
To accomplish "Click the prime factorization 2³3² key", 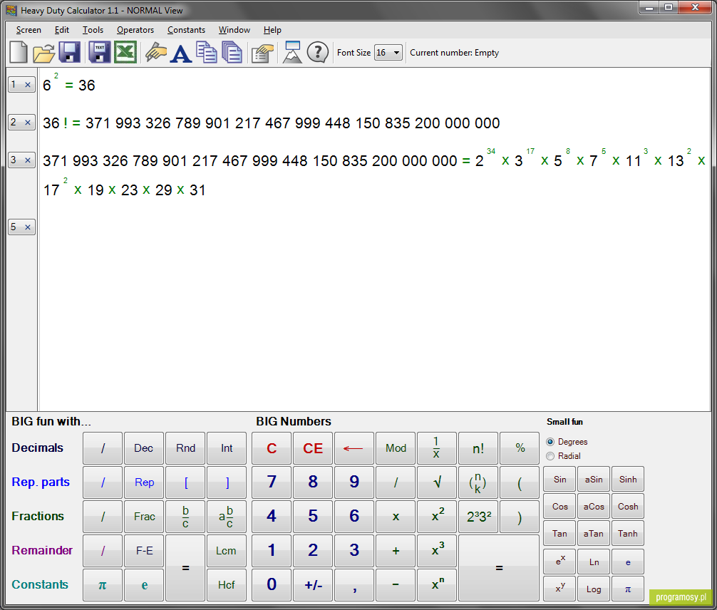I will pos(478,516).
